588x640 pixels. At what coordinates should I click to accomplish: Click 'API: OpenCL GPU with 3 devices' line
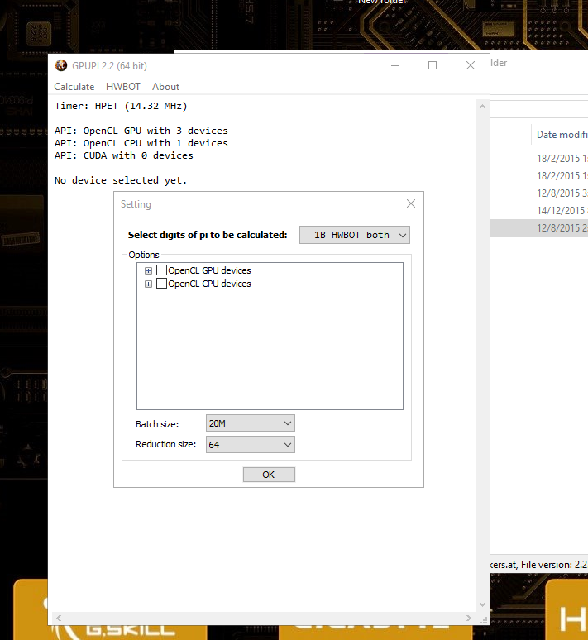tap(141, 131)
